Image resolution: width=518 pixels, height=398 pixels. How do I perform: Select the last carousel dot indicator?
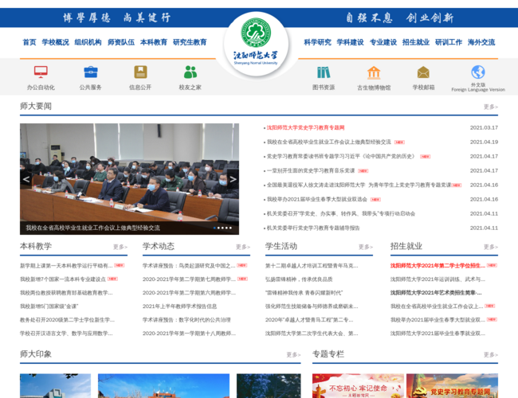(230, 228)
